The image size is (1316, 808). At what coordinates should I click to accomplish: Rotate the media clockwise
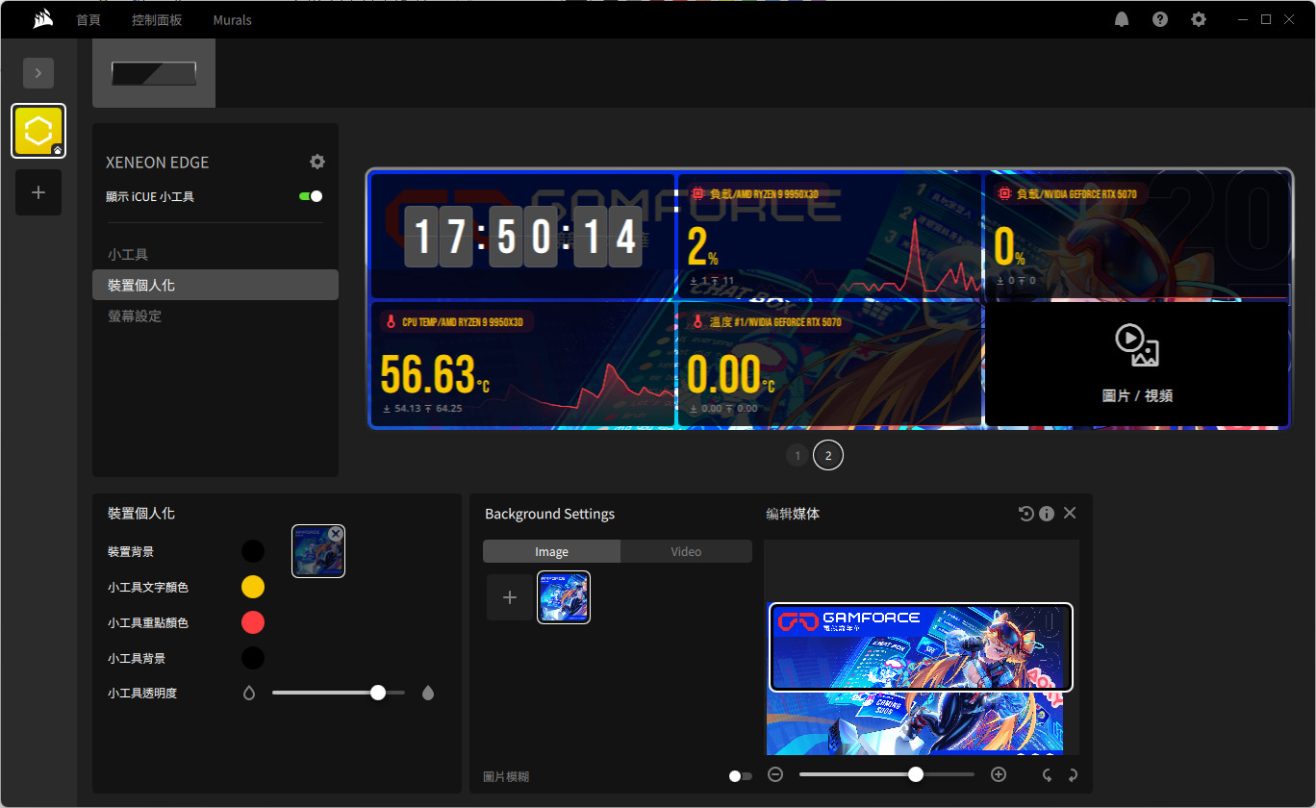(1072, 774)
